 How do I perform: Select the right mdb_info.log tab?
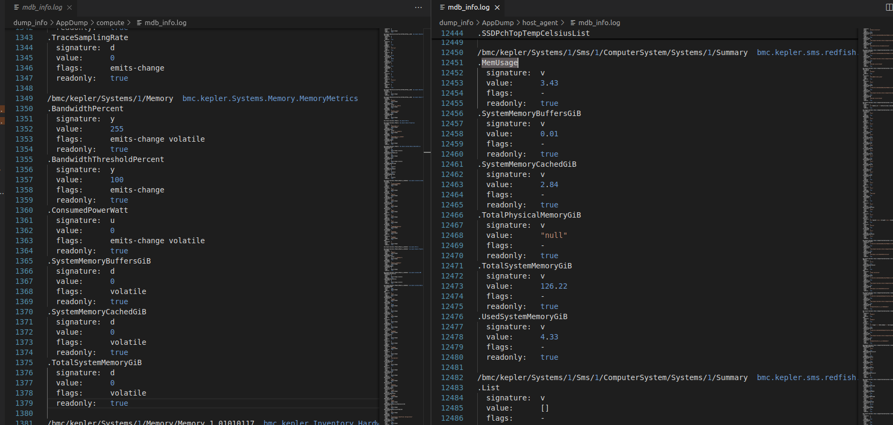pos(468,7)
